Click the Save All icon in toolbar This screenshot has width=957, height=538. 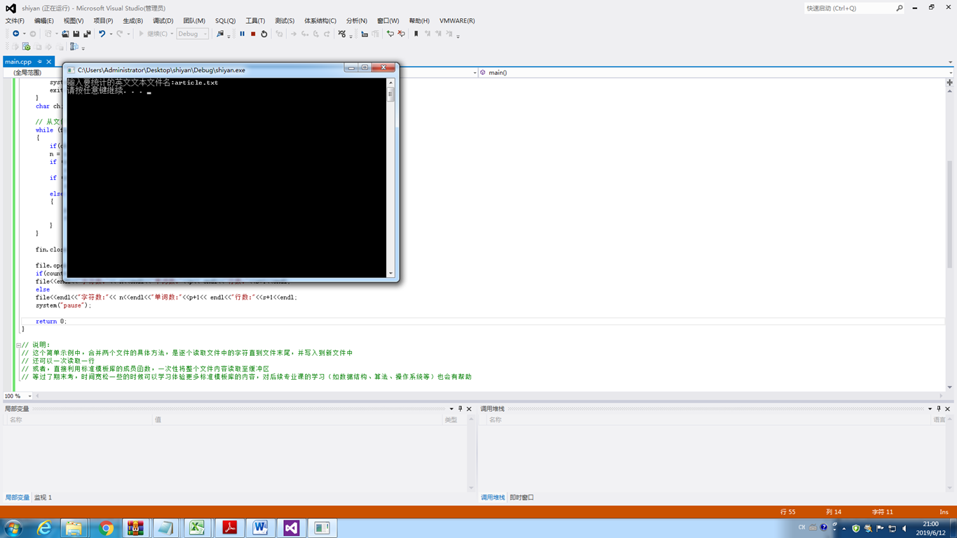point(87,34)
